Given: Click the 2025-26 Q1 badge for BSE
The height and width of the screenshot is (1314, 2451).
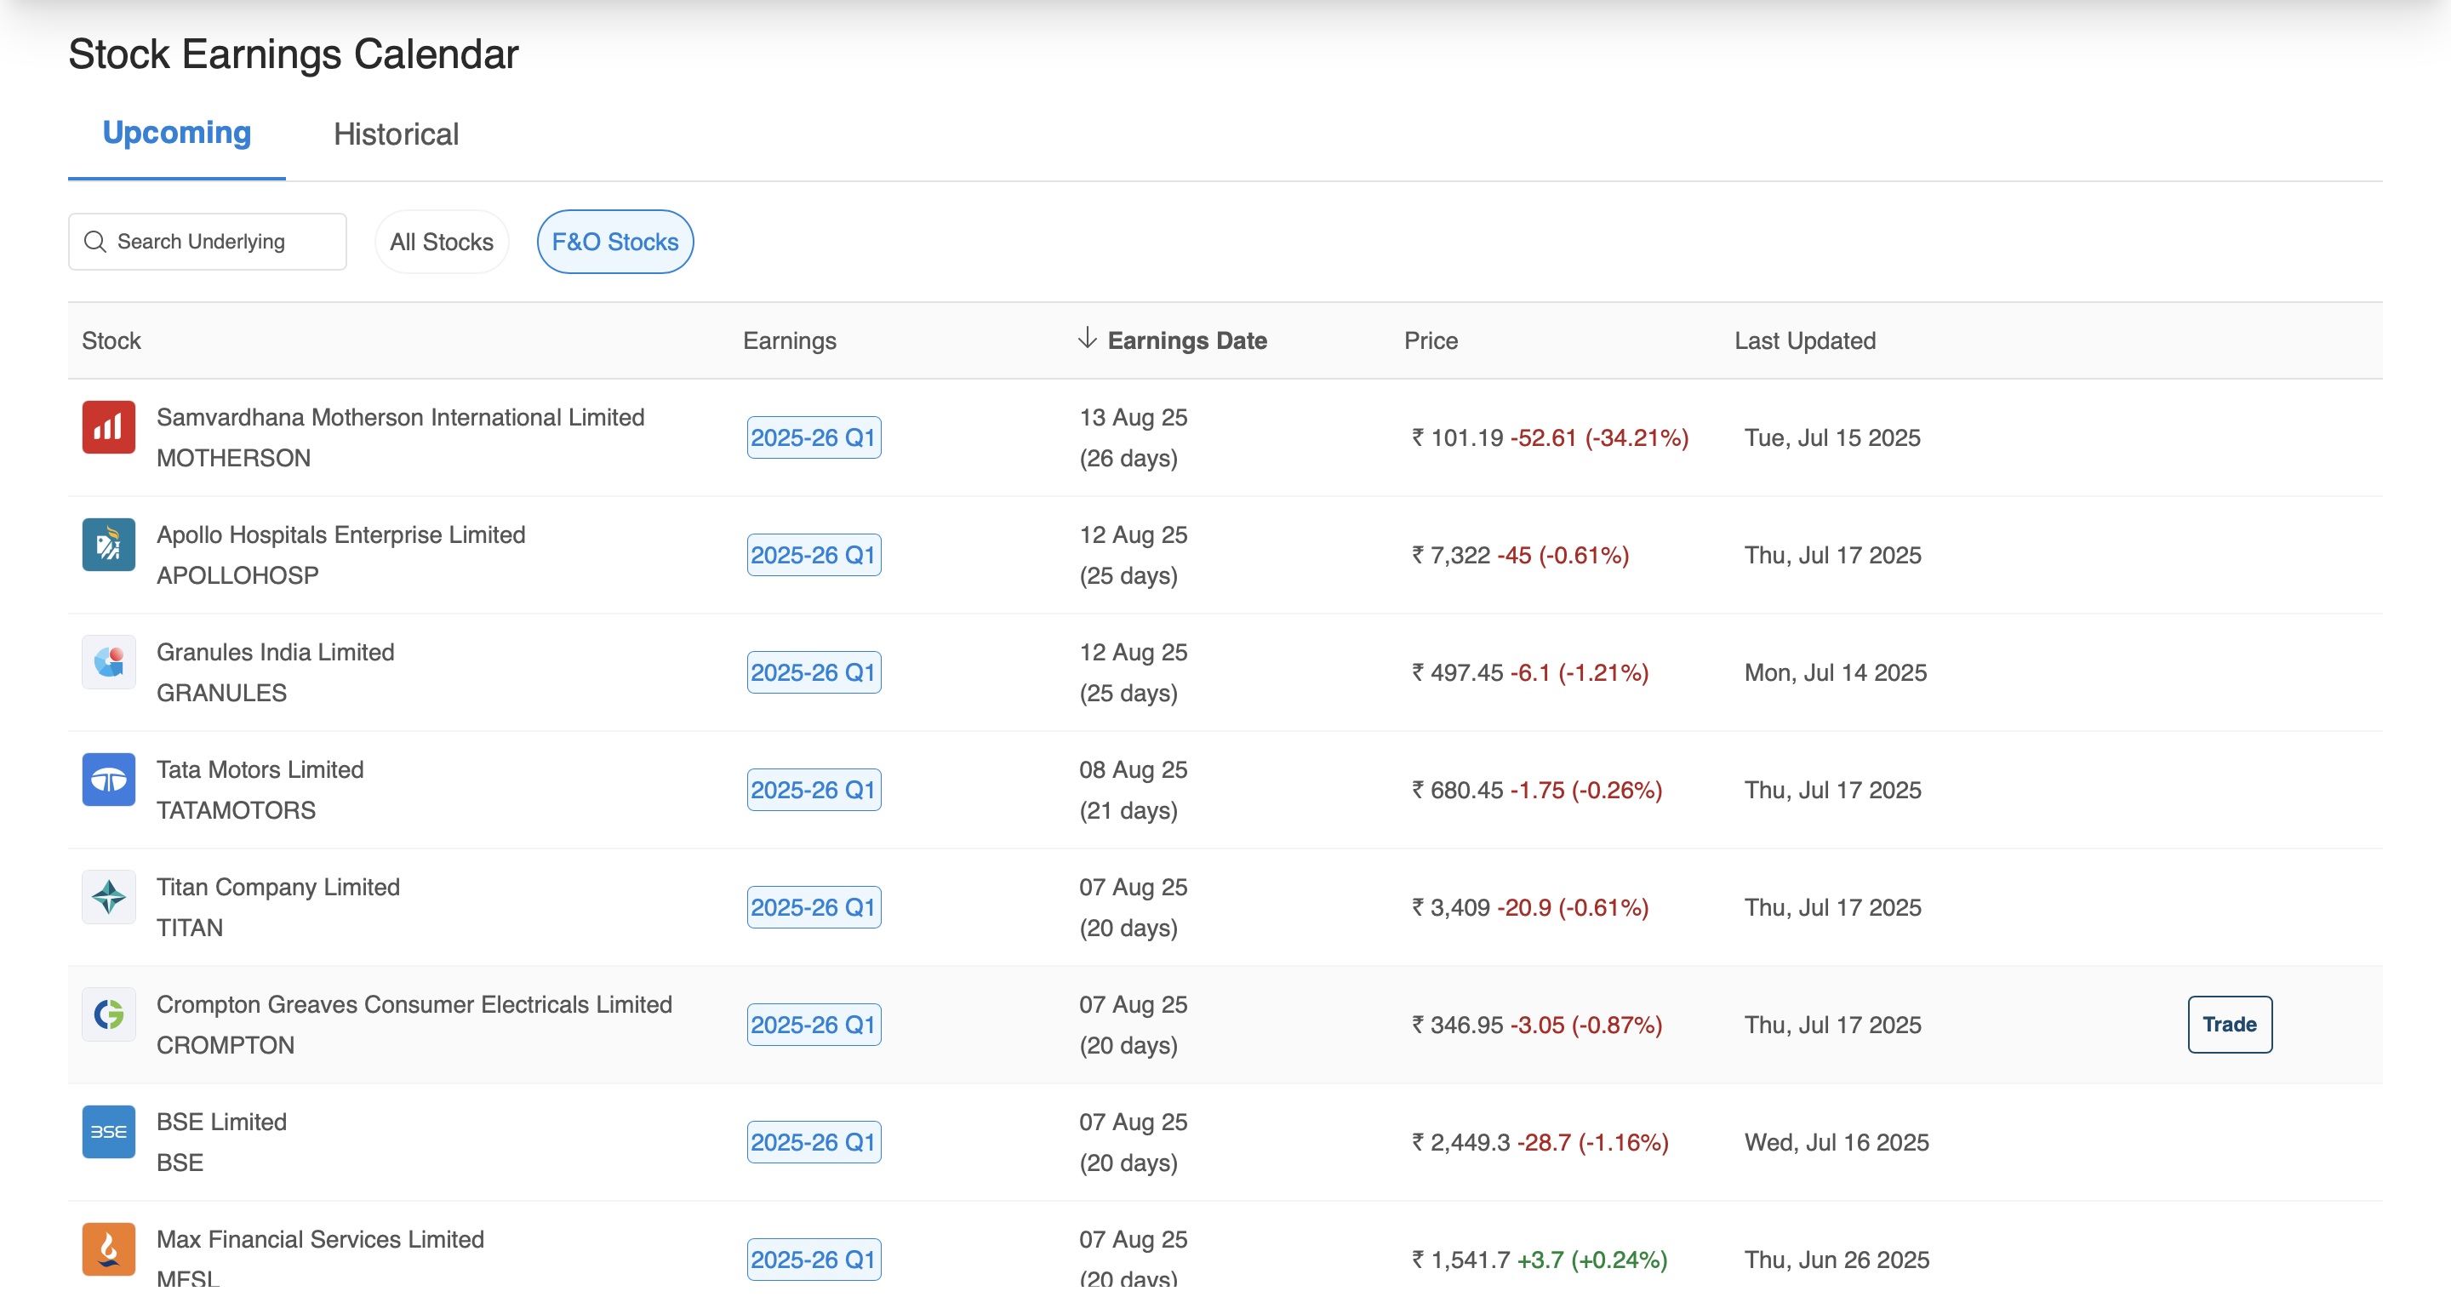Looking at the screenshot, I should (x=814, y=1143).
